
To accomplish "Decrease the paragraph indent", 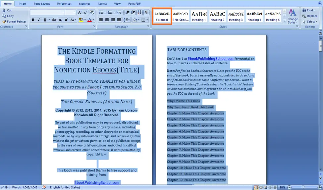I will coord(127,13).
